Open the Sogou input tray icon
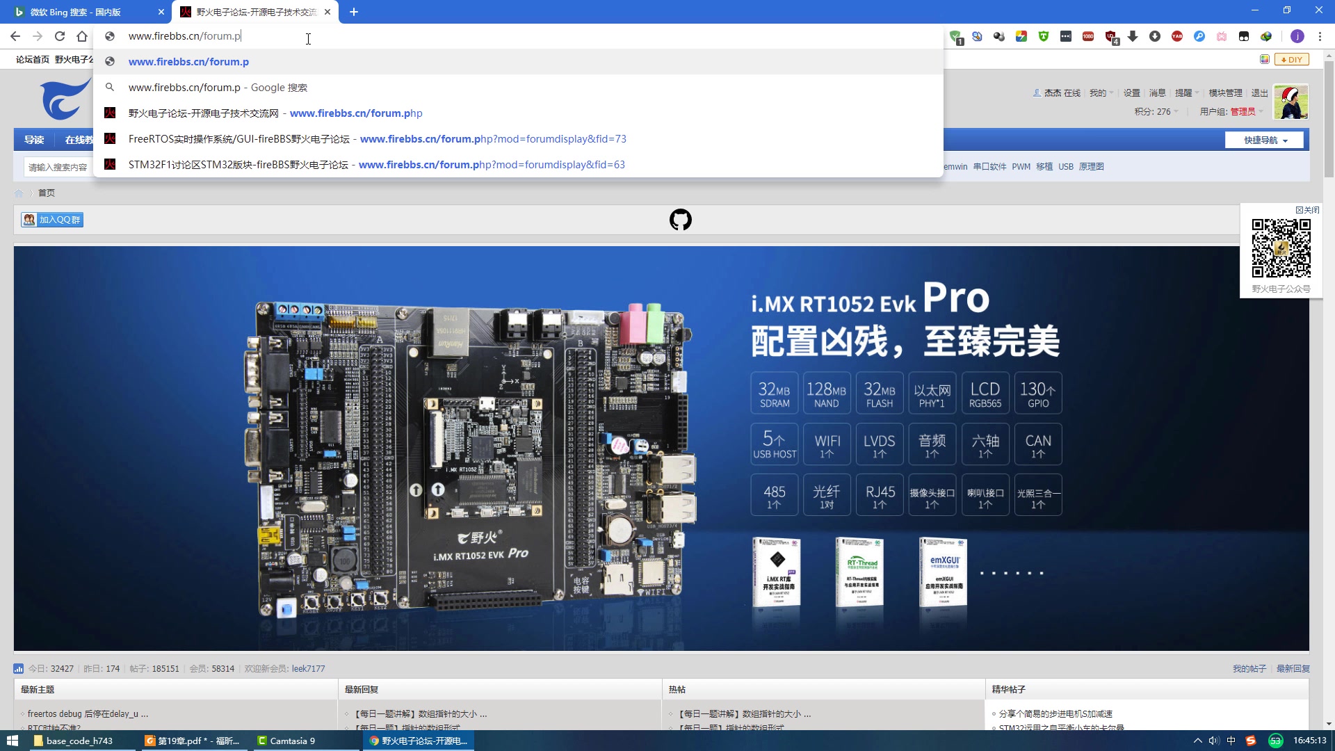 coord(1250,741)
